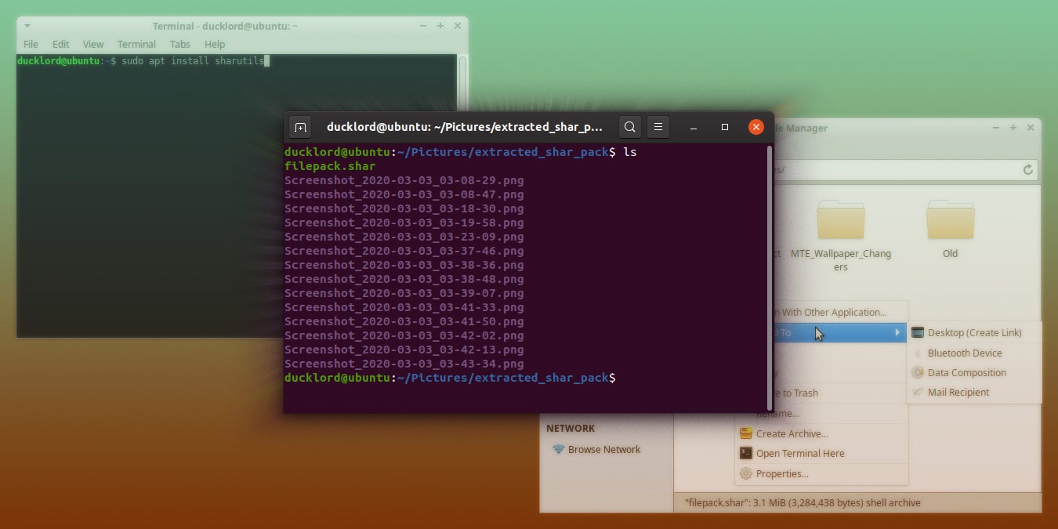1058x529 pixels.
Task: Open a new terminal tab with plus icon
Action: pyautogui.click(x=300, y=126)
